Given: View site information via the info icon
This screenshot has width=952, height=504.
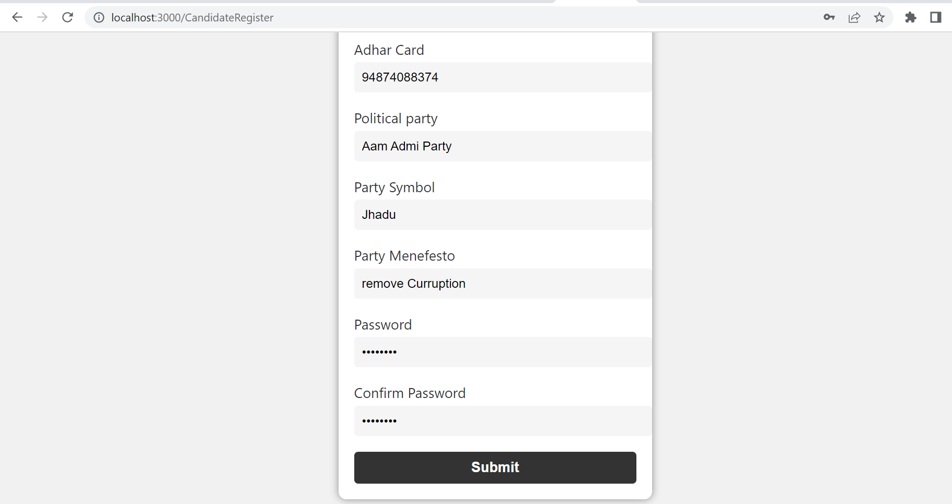Looking at the screenshot, I should point(99,17).
